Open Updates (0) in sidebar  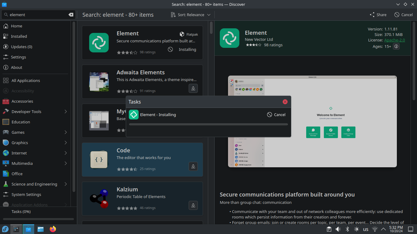(35, 47)
